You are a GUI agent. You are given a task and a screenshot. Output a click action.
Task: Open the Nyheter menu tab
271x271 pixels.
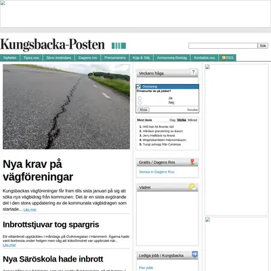(x=10, y=58)
